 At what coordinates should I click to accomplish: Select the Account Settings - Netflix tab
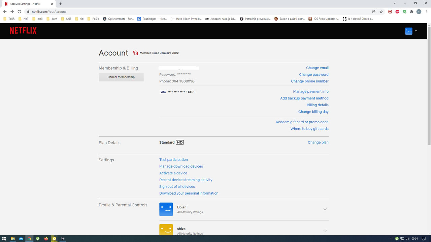[29, 4]
